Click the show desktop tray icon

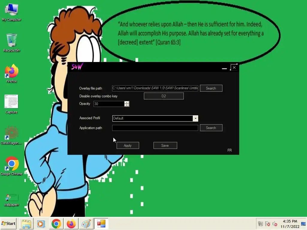pyautogui.click(x=303, y=224)
